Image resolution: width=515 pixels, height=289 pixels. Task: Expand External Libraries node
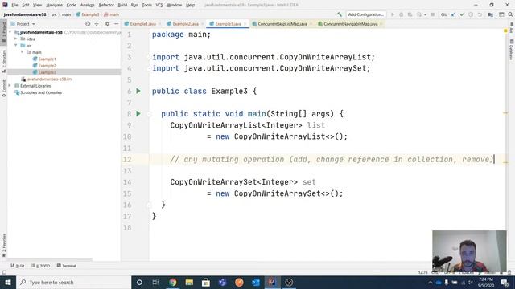pyautogui.click(x=10, y=86)
